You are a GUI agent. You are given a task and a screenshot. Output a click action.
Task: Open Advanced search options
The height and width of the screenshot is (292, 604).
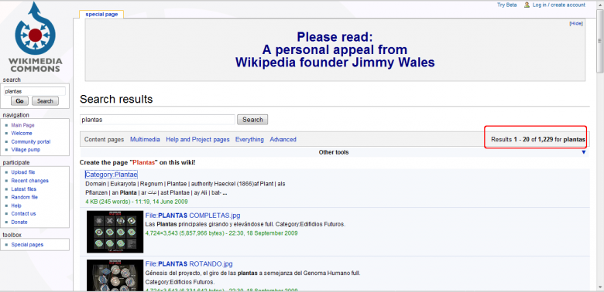tap(283, 140)
